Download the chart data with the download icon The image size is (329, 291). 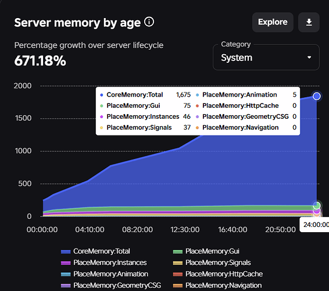(x=309, y=22)
